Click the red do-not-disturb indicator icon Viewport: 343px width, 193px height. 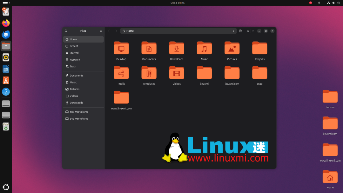tap(310, 3)
